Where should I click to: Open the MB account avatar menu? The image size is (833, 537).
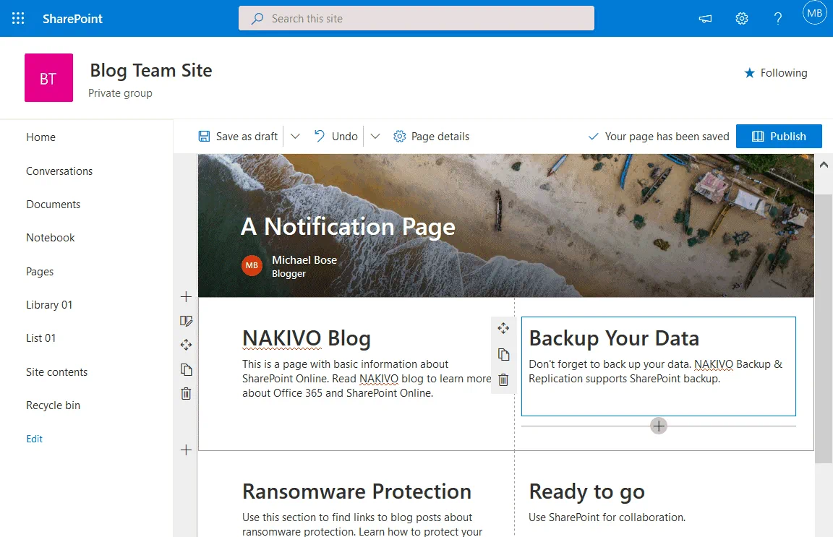tap(814, 13)
